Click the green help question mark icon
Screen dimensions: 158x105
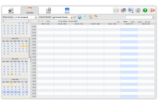pyautogui.click(x=145, y=10)
